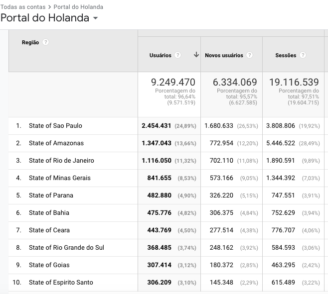
Task: Sort table by Novos usuários header
Action: point(224,55)
